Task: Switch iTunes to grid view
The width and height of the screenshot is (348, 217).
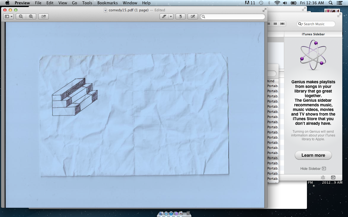Action: [275, 24]
